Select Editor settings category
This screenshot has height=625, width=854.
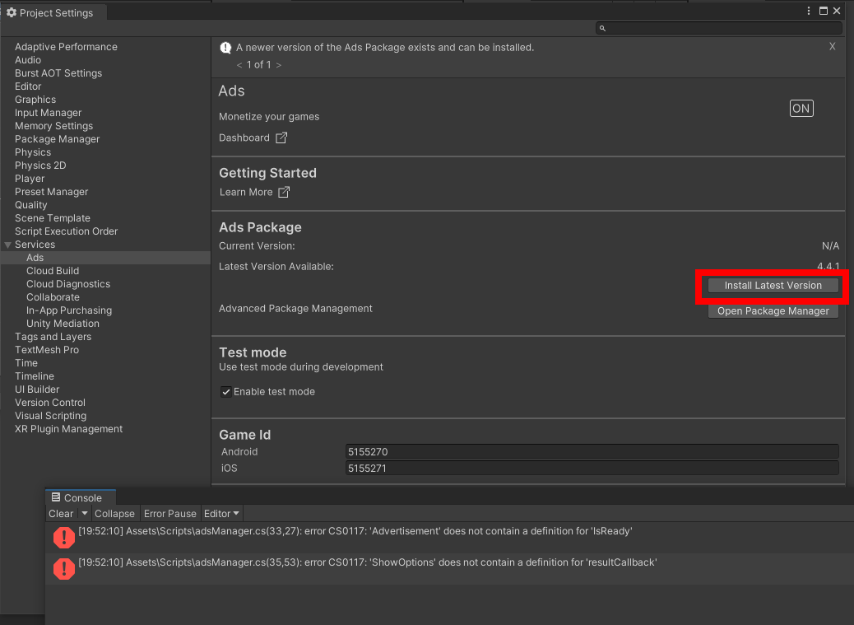[28, 86]
